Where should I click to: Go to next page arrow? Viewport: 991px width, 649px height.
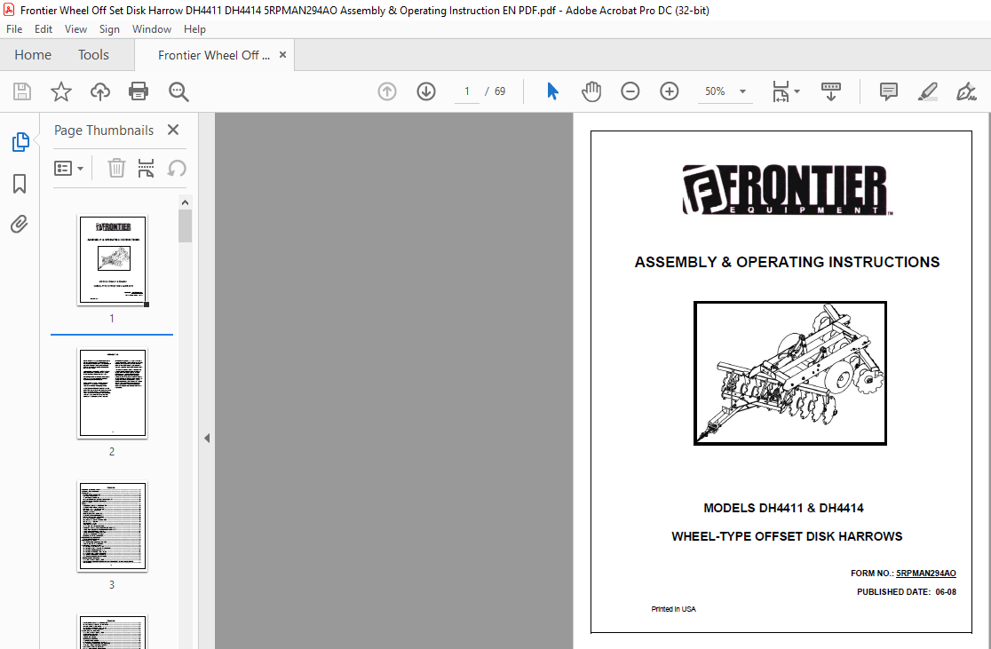coord(426,91)
